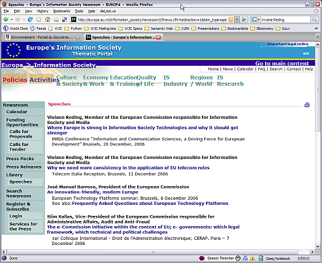
Task: Click the green Go arrow button
Action: 244,19
